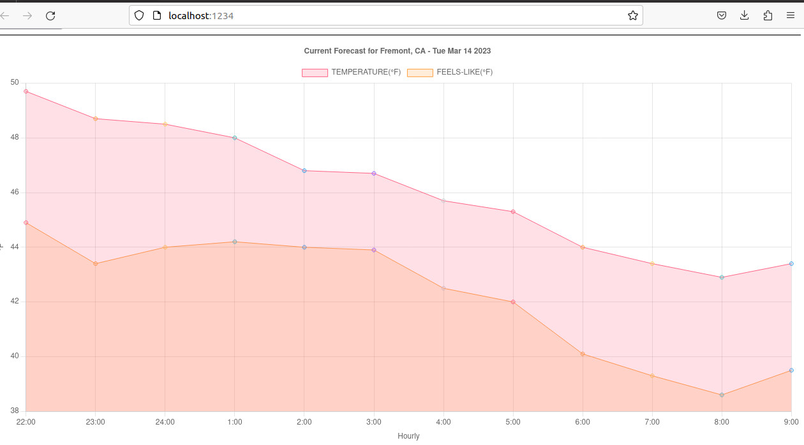Image resolution: width=804 pixels, height=445 pixels.
Task: Click the pink TEMPERATURE legend color box
Action: pos(315,73)
